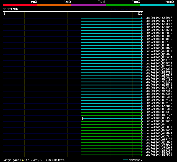This screenshot has width=177, height=162.
Task: Select hit label UniRef100_C7J676
Action: tap(159, 149)
